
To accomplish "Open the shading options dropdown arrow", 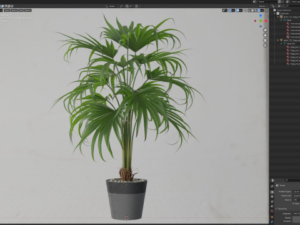I will (262, 10).
